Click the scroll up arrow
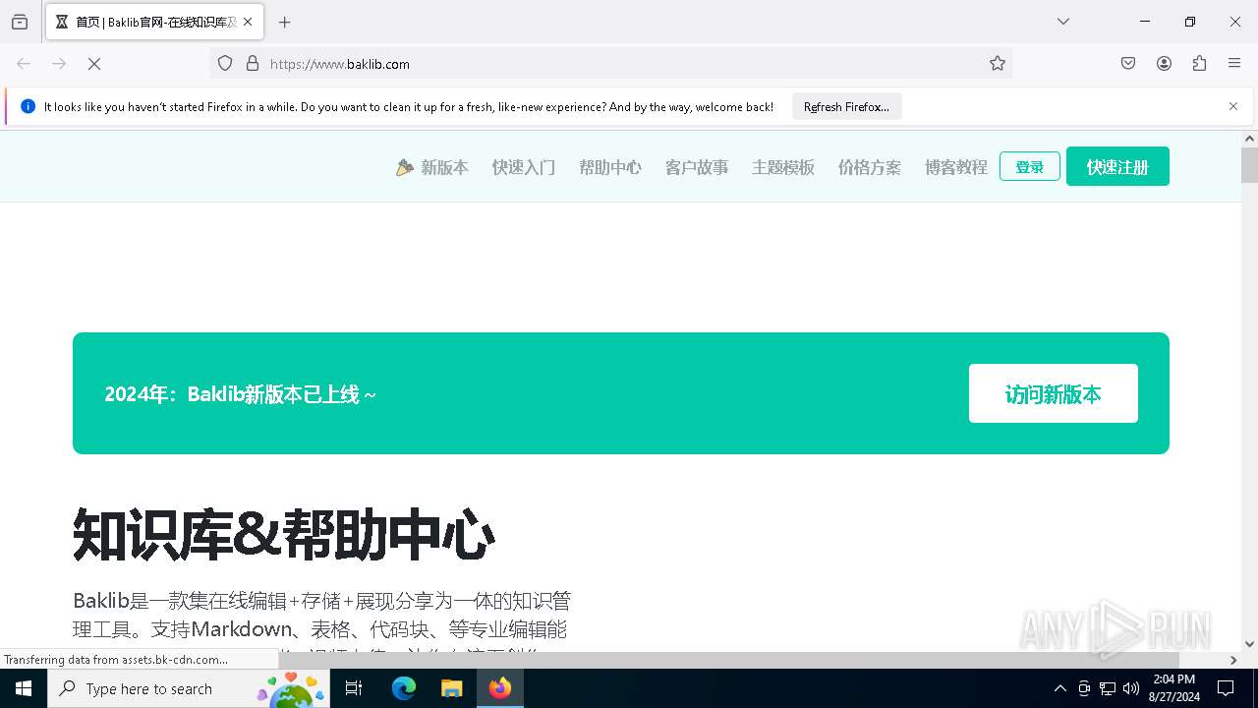Image resolution: width=1258 pixels, height=708 pixels. tap(1249, 139)
